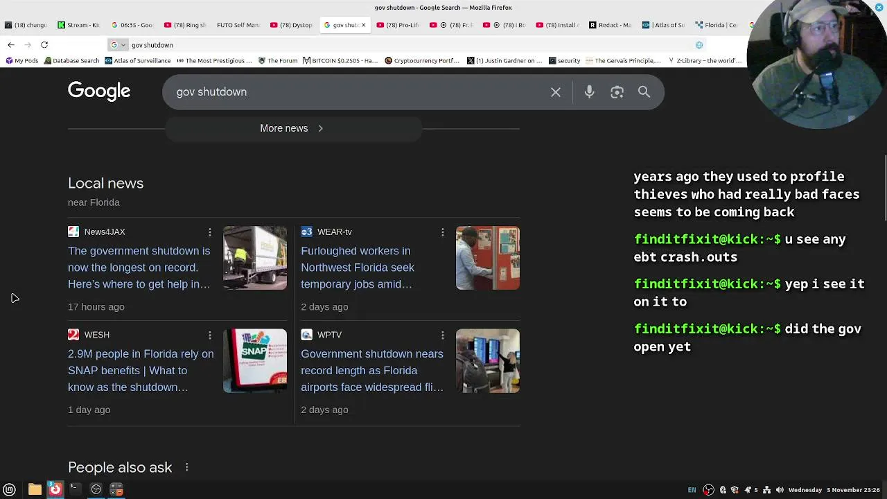Image resolution: width=887 pixels, height=499 pixels.
Task: Open The Gervais Principle bookmark
Action: (623, 61)
